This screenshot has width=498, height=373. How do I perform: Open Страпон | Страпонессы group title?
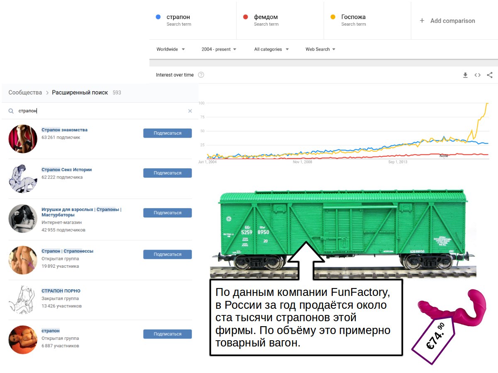(67, 251)
